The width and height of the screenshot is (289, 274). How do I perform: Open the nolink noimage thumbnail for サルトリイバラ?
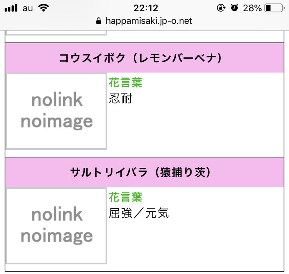coord(56,226)
